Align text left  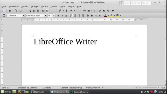click(x=71, y=16)
